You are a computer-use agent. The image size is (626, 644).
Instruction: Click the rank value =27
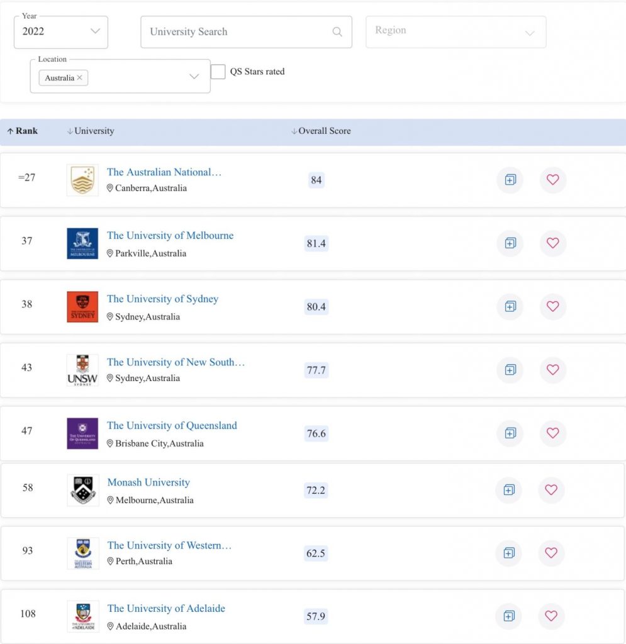[x=26, y=177]
